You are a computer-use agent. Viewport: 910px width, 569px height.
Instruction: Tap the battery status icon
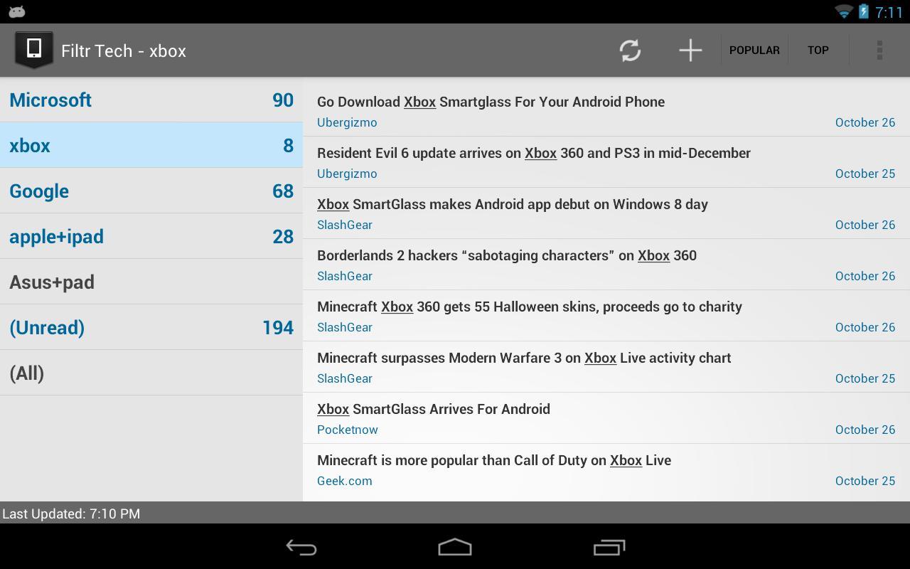point(863,11)
